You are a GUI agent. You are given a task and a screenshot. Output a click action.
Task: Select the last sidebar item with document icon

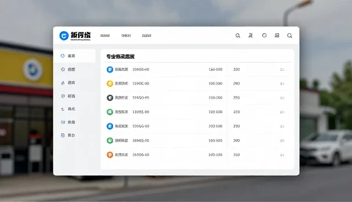[75, 135]
